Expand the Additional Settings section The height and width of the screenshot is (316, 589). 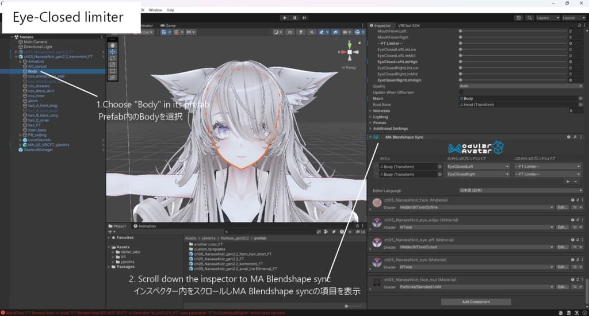[x=391, y=129]
